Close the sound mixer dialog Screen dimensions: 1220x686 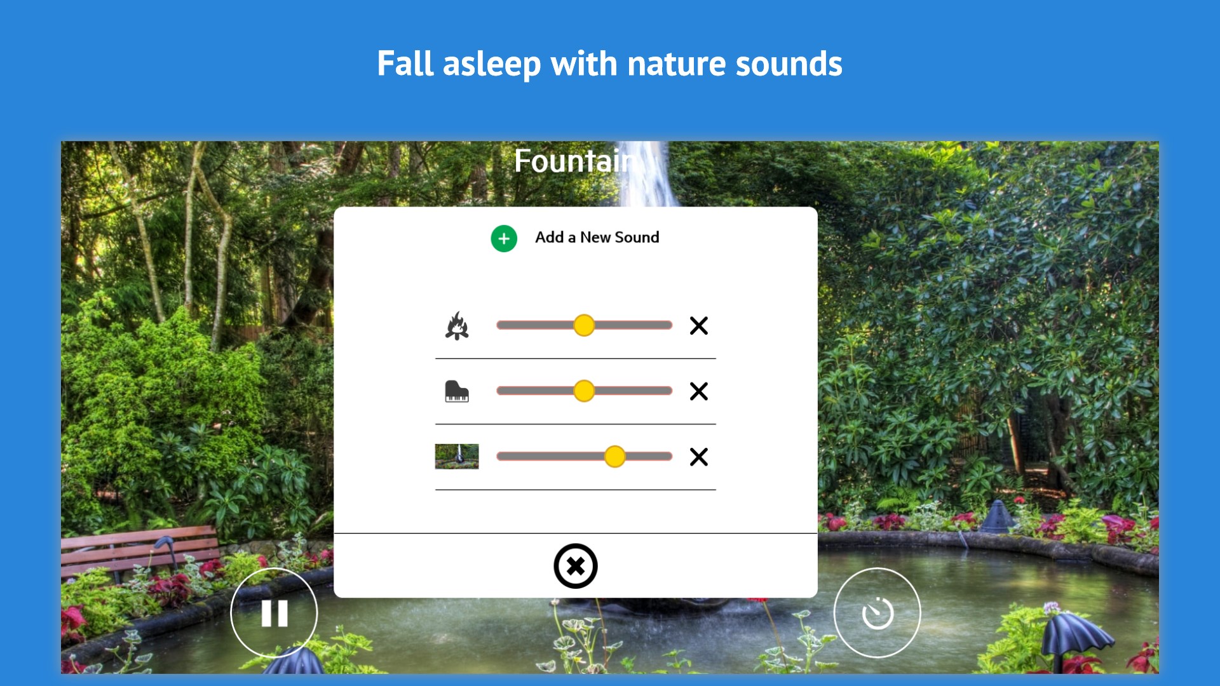pyautogui.click(x=576, y=566)
